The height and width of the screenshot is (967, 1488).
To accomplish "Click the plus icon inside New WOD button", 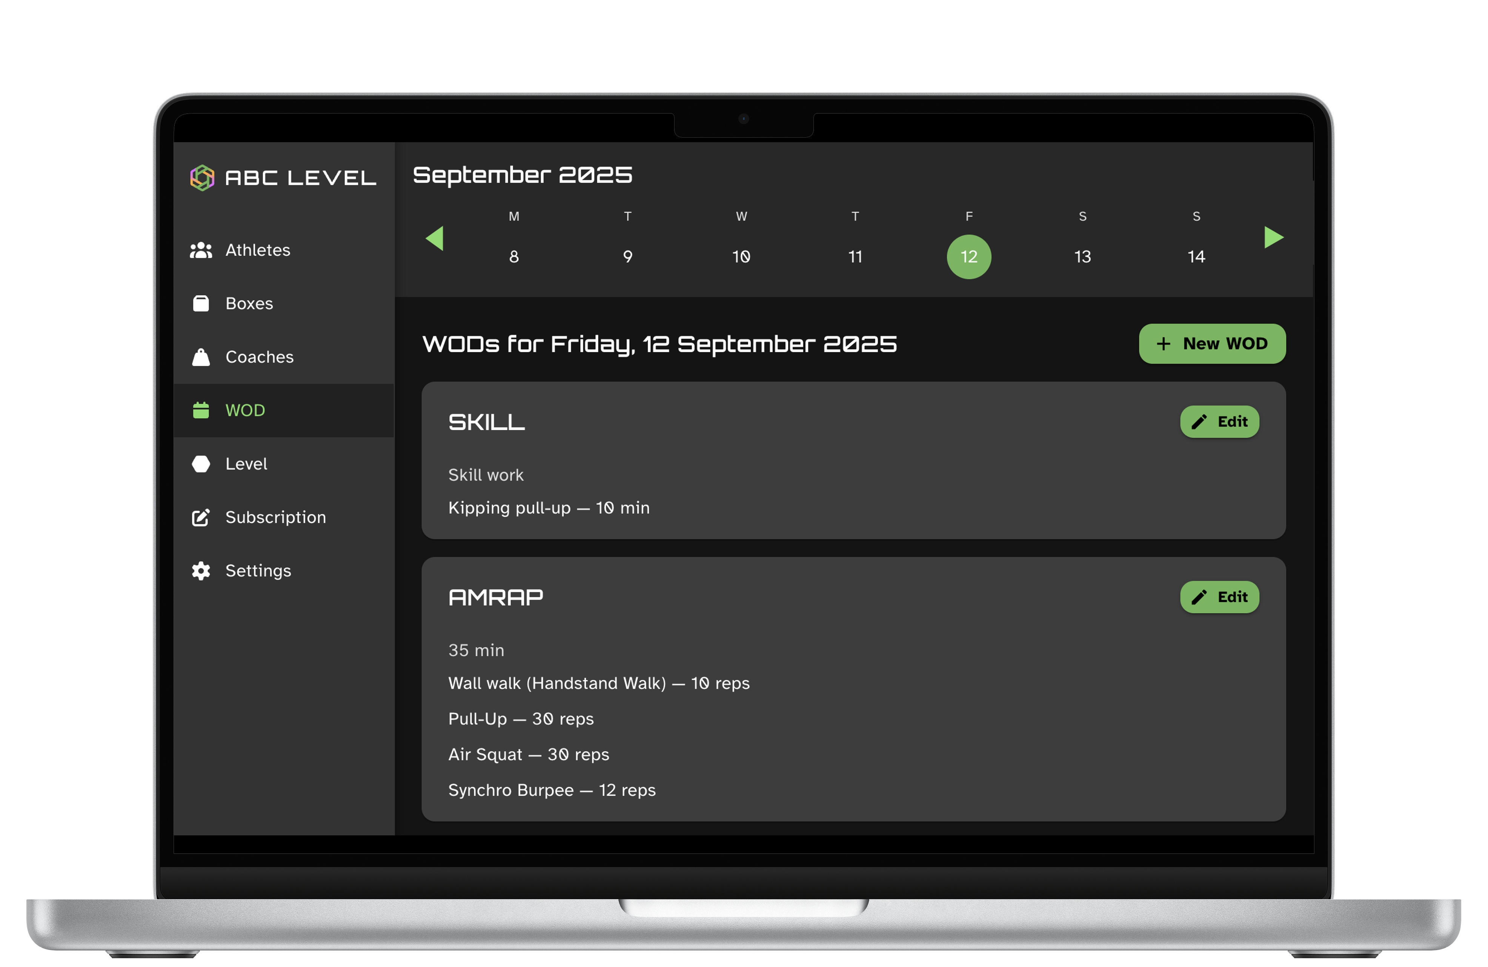I will 1164,344.
